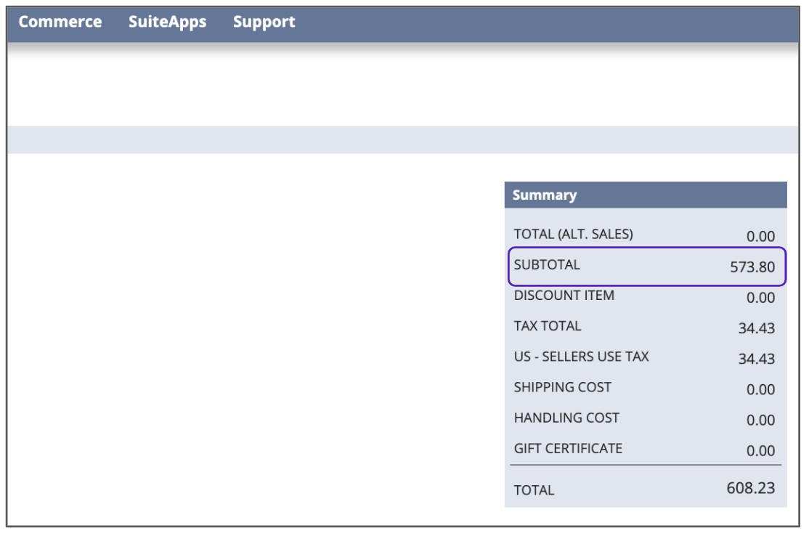The height and width of the screenshot is (536, 809).
Task: Open the Support menu
Action: click(264, 22)
